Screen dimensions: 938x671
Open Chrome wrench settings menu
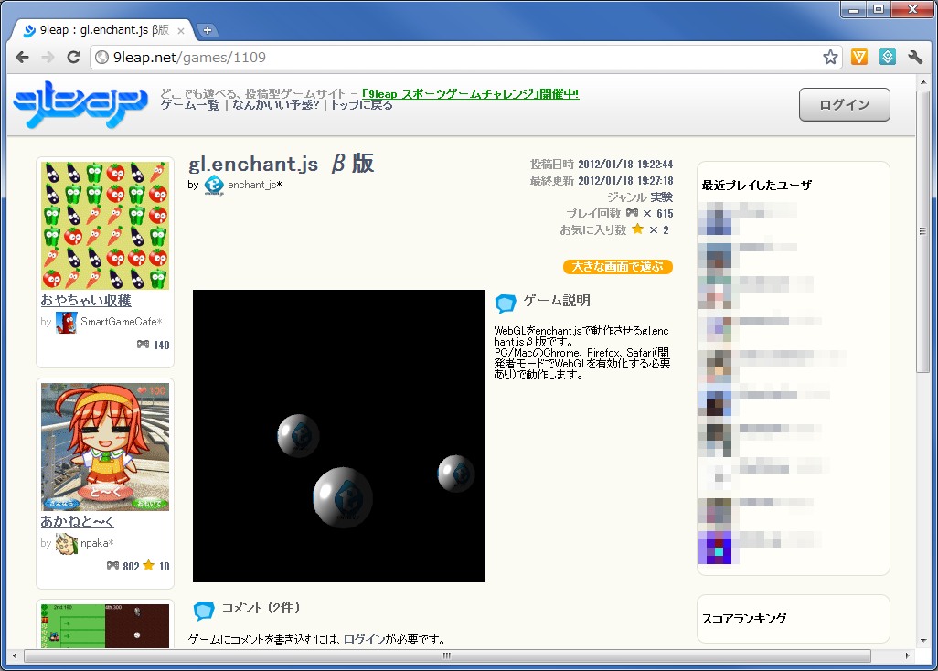tap(915, 57)
